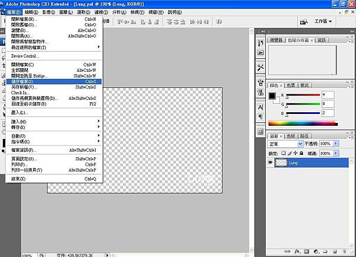Expand 指令碼 (Scripts) submenu
Screen dimensions: 356x257
(x=54, y=142)
